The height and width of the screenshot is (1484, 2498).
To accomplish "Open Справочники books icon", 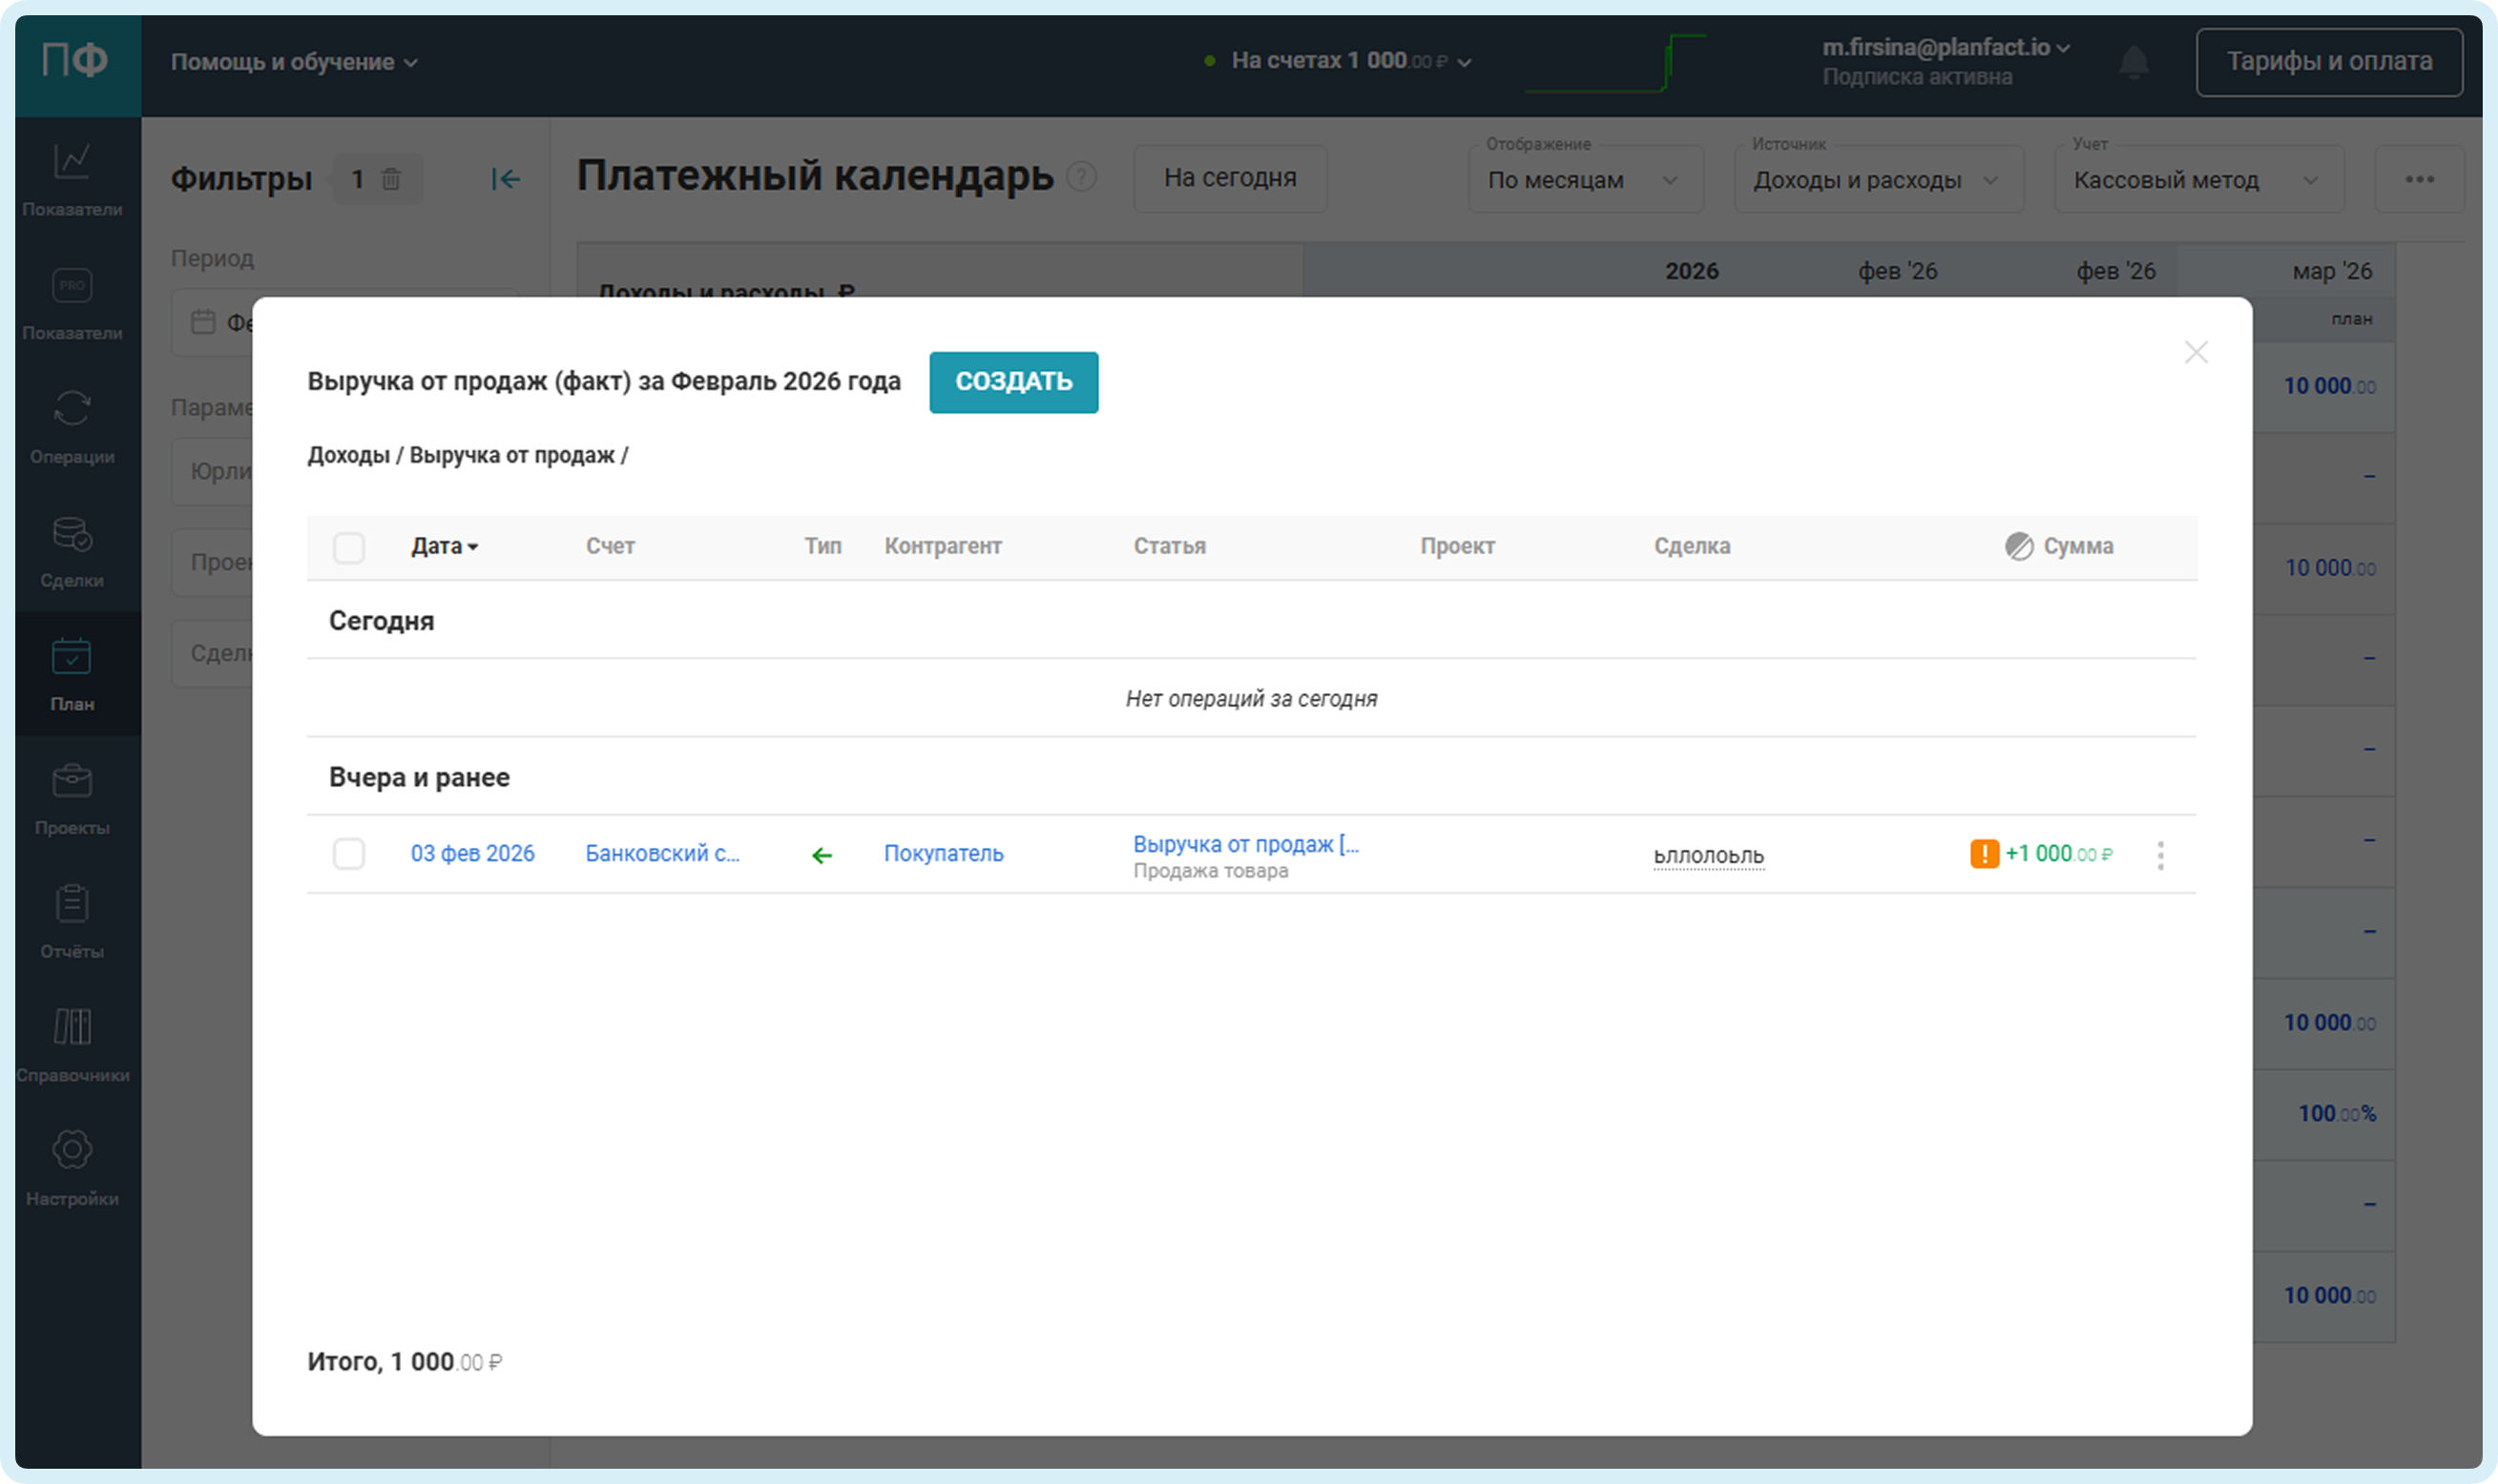I will click(x=72, y=1027).
